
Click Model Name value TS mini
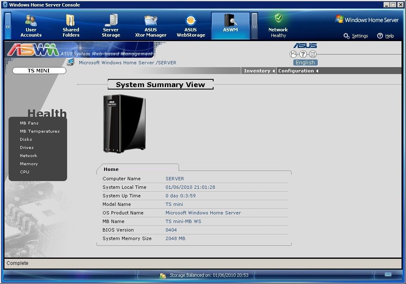click(174, 204)
